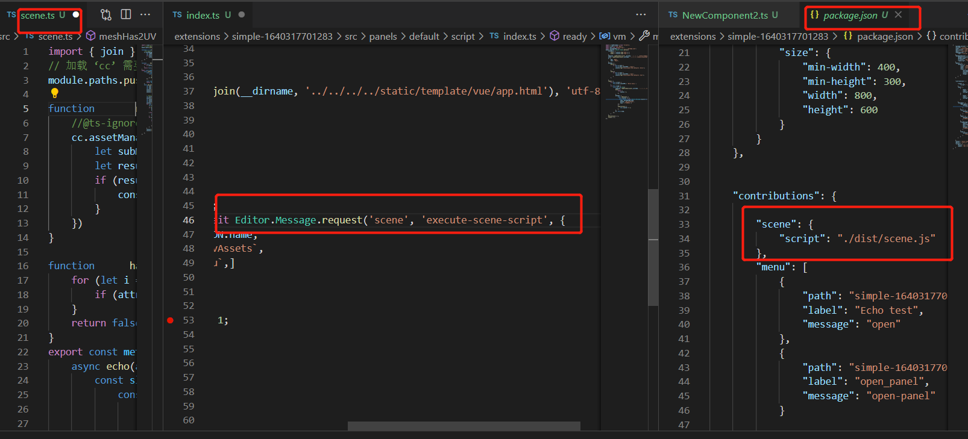Open the compare changes icon beside scene.ts tab

point(106,14)
